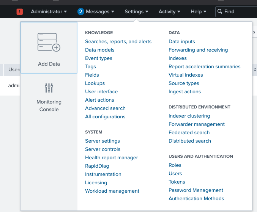This screenshot has height=212, width=257.
Task: Open Federated search
Action: 189,133
